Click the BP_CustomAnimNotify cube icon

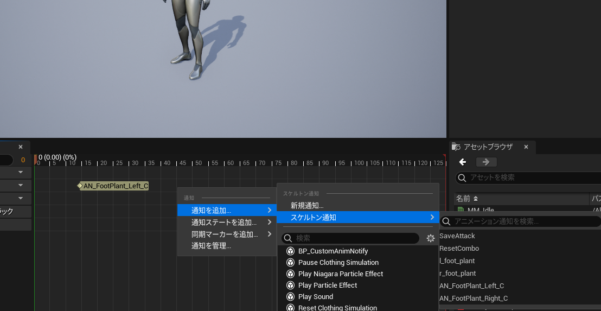point(290,251)
